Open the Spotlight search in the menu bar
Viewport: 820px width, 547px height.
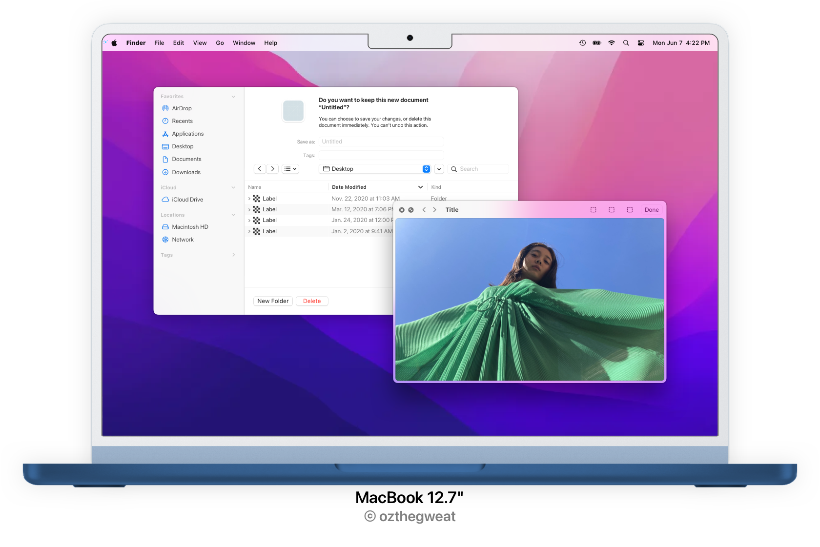[x=626, y=42]
